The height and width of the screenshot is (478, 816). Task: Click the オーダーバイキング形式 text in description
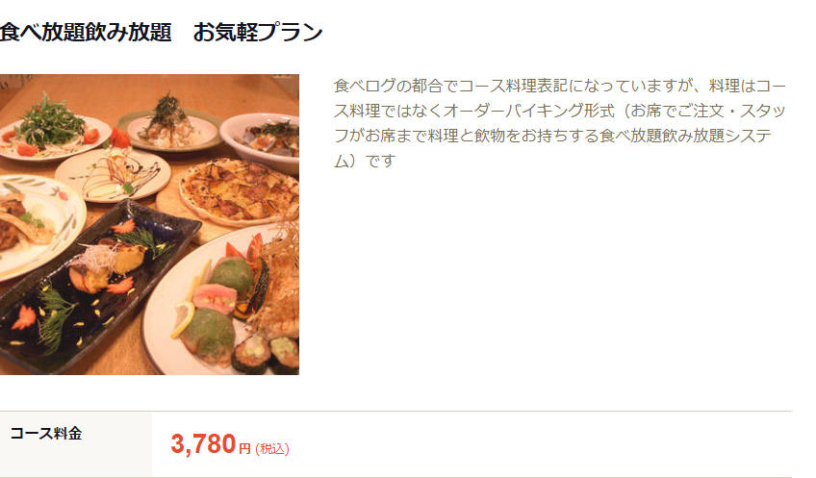pyautogui.click(x=528, y=111)
